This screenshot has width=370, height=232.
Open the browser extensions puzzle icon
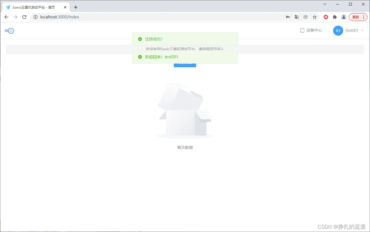[x=335, y=17]
